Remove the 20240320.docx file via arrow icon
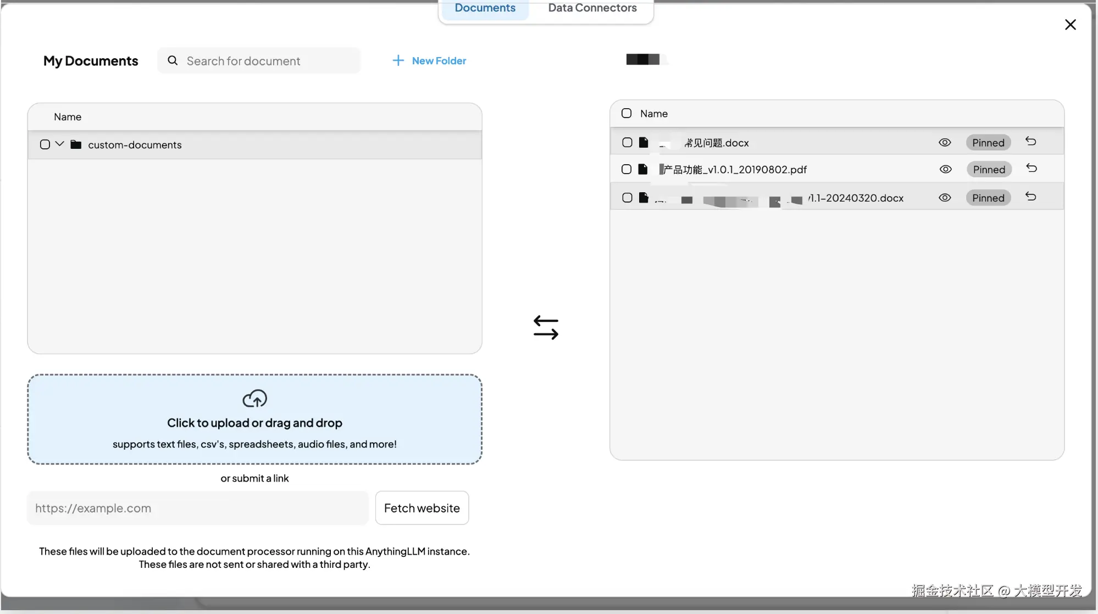This screenshot has width=1098, height=614. point(1030,197)
